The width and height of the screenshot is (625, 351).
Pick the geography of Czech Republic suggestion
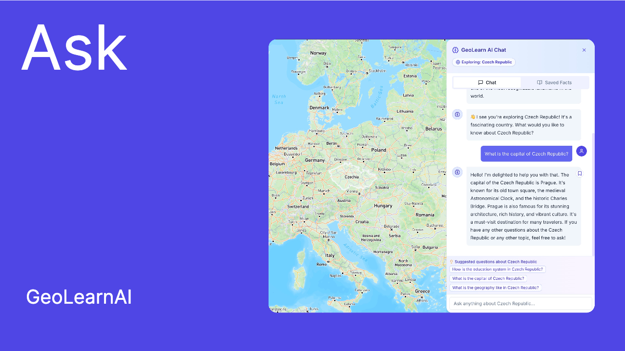click(x=495, y=288)
